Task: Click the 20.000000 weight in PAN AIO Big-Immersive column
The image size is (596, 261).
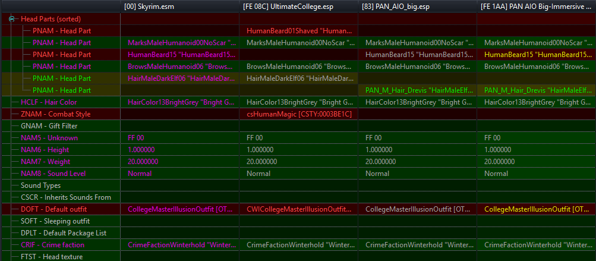Action: [x=500, y=161]
